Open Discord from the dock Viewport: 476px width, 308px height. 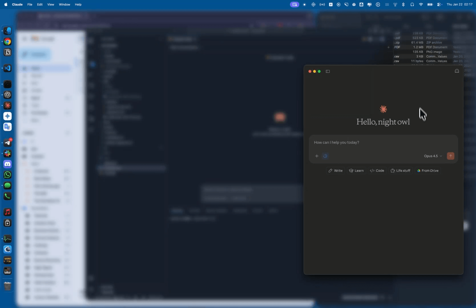click(x=8, y=164)
